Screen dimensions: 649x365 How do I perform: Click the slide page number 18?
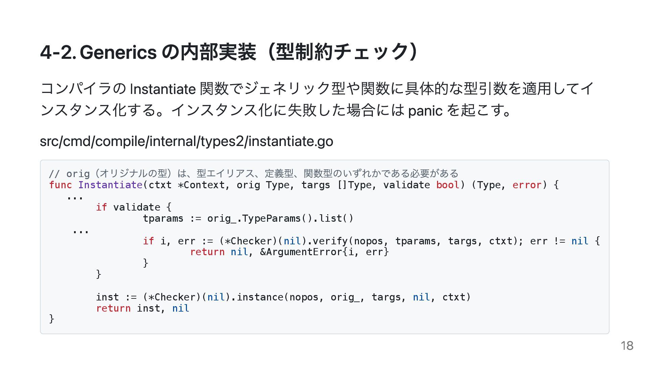click(627, 346)
